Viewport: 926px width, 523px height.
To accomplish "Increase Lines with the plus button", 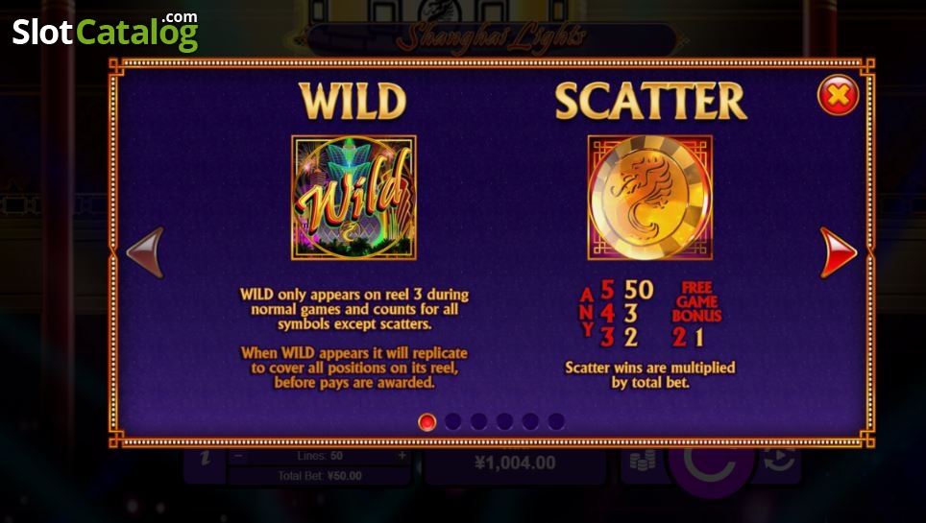I will pos(402,456).
